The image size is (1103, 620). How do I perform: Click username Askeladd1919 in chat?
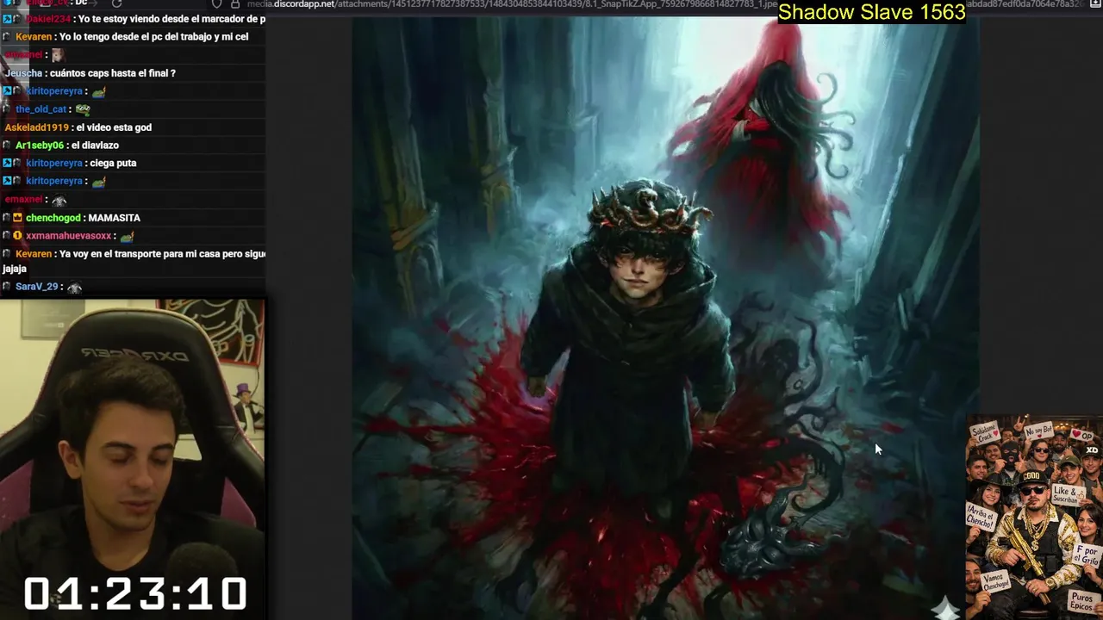[38, 127]
